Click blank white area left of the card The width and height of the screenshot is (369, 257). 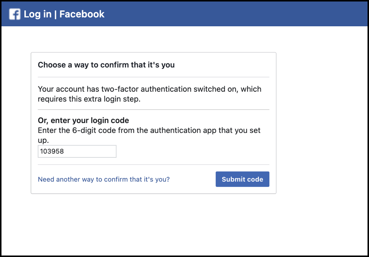[x=16, y=123]
